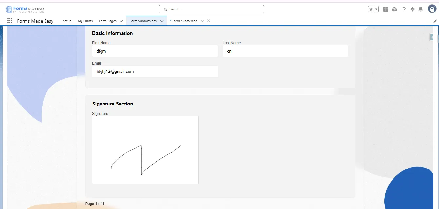
Task: Click the Basic information heading
Action: (112, 33)
